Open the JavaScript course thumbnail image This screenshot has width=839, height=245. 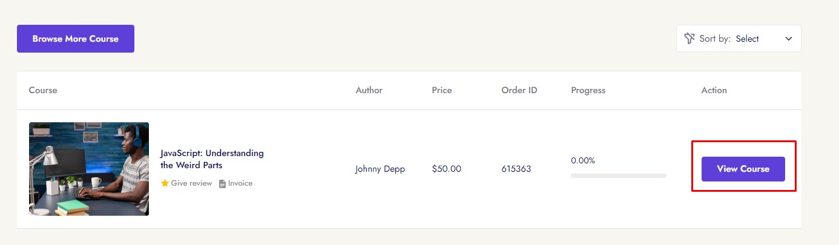(x=89, y=169)
